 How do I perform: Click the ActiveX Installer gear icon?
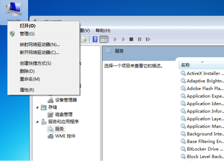183,73
